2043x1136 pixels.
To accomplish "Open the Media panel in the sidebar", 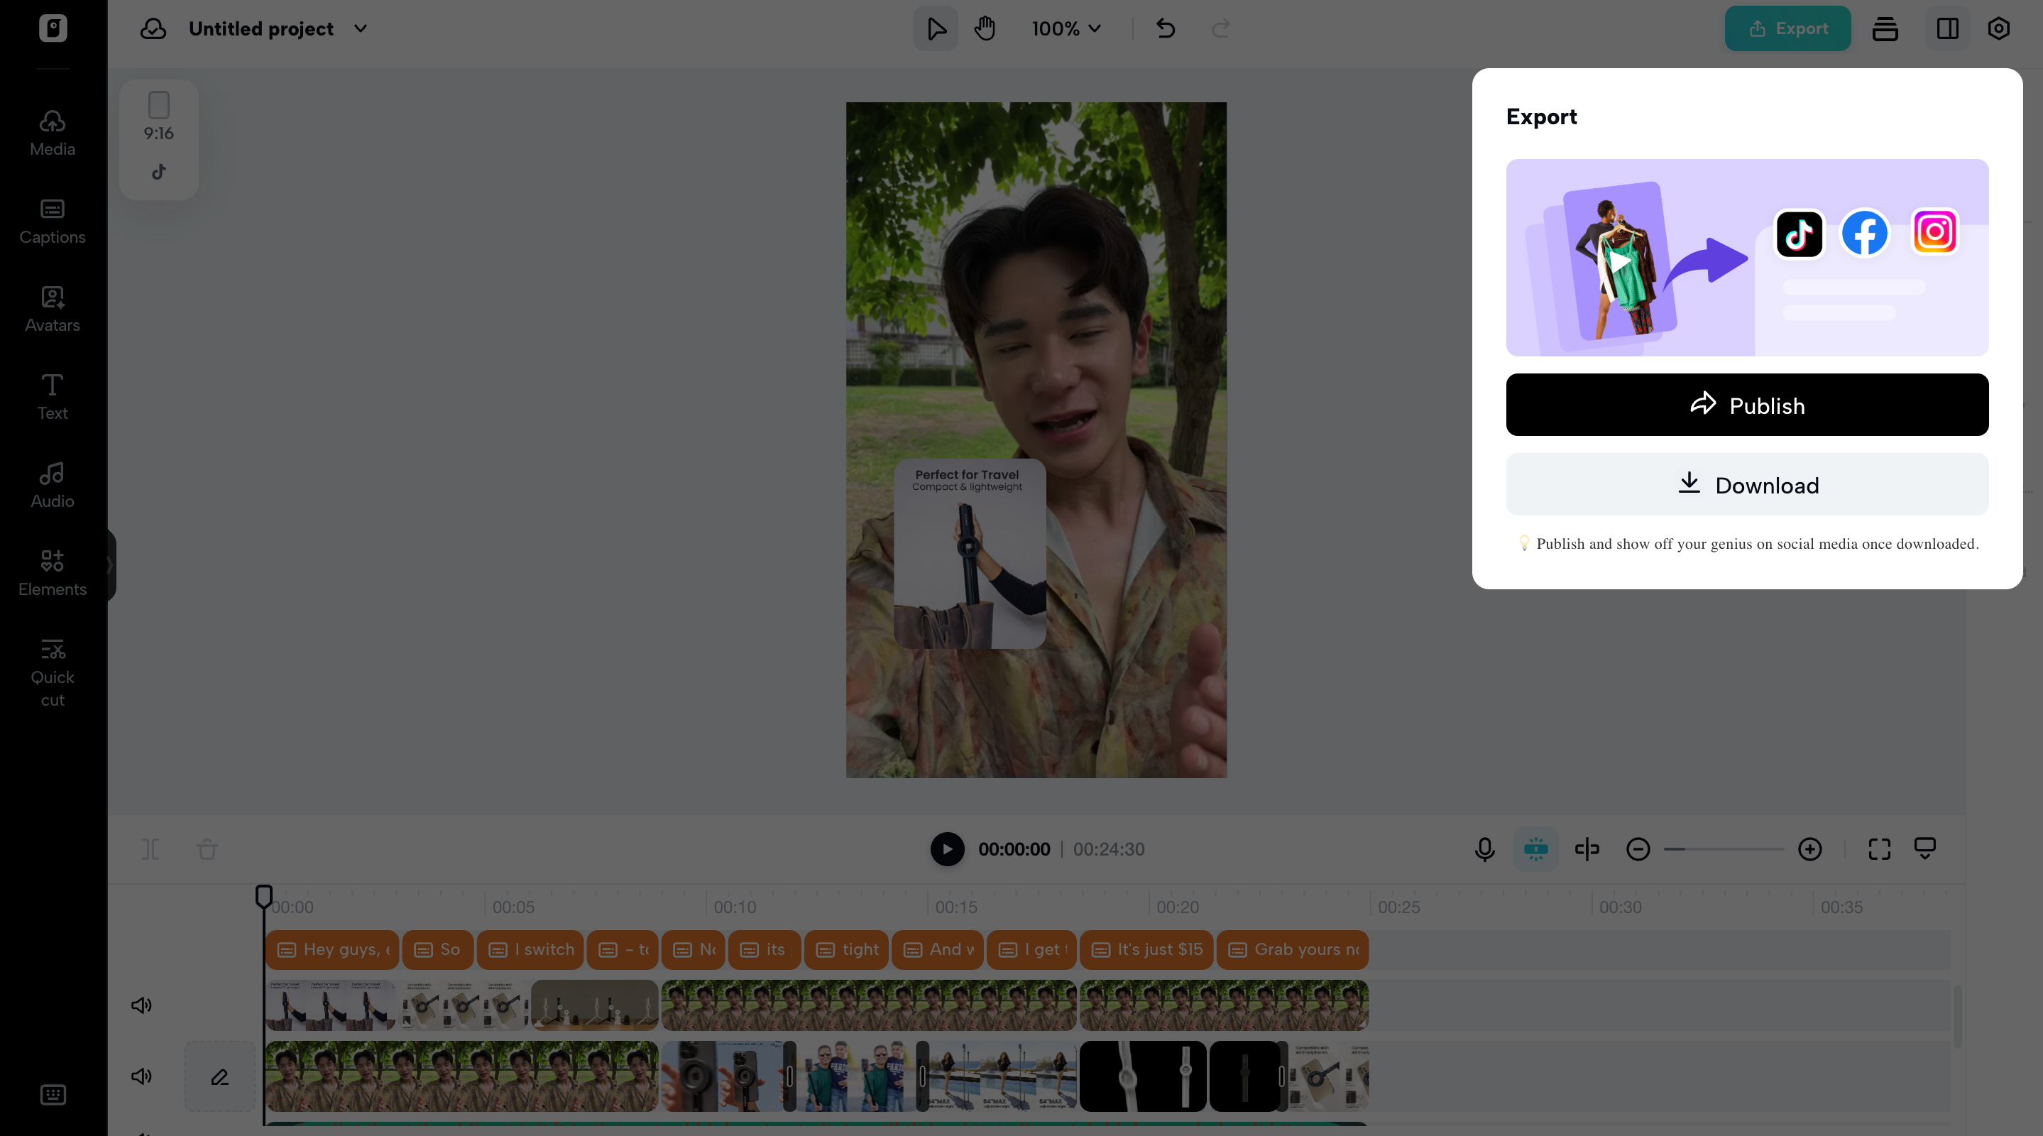I will click(x=52, y=133).
